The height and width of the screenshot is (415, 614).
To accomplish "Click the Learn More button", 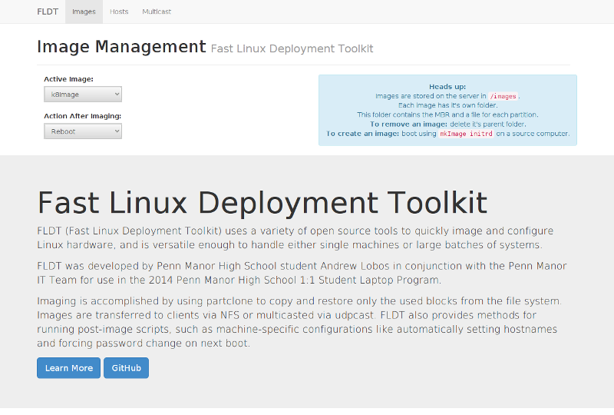I will 68,368.
